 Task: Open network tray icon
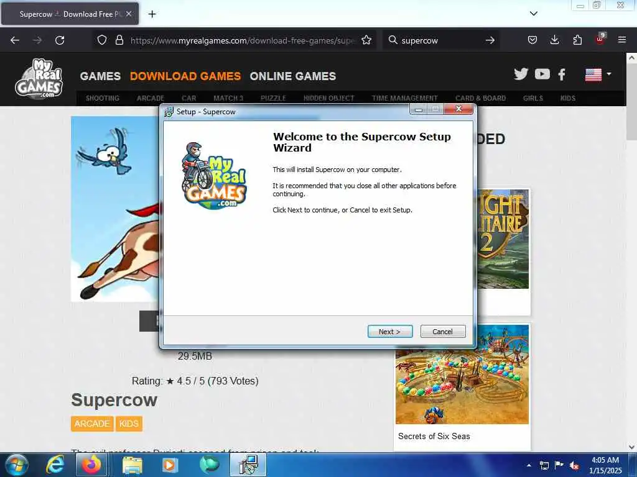coord(544,465)
